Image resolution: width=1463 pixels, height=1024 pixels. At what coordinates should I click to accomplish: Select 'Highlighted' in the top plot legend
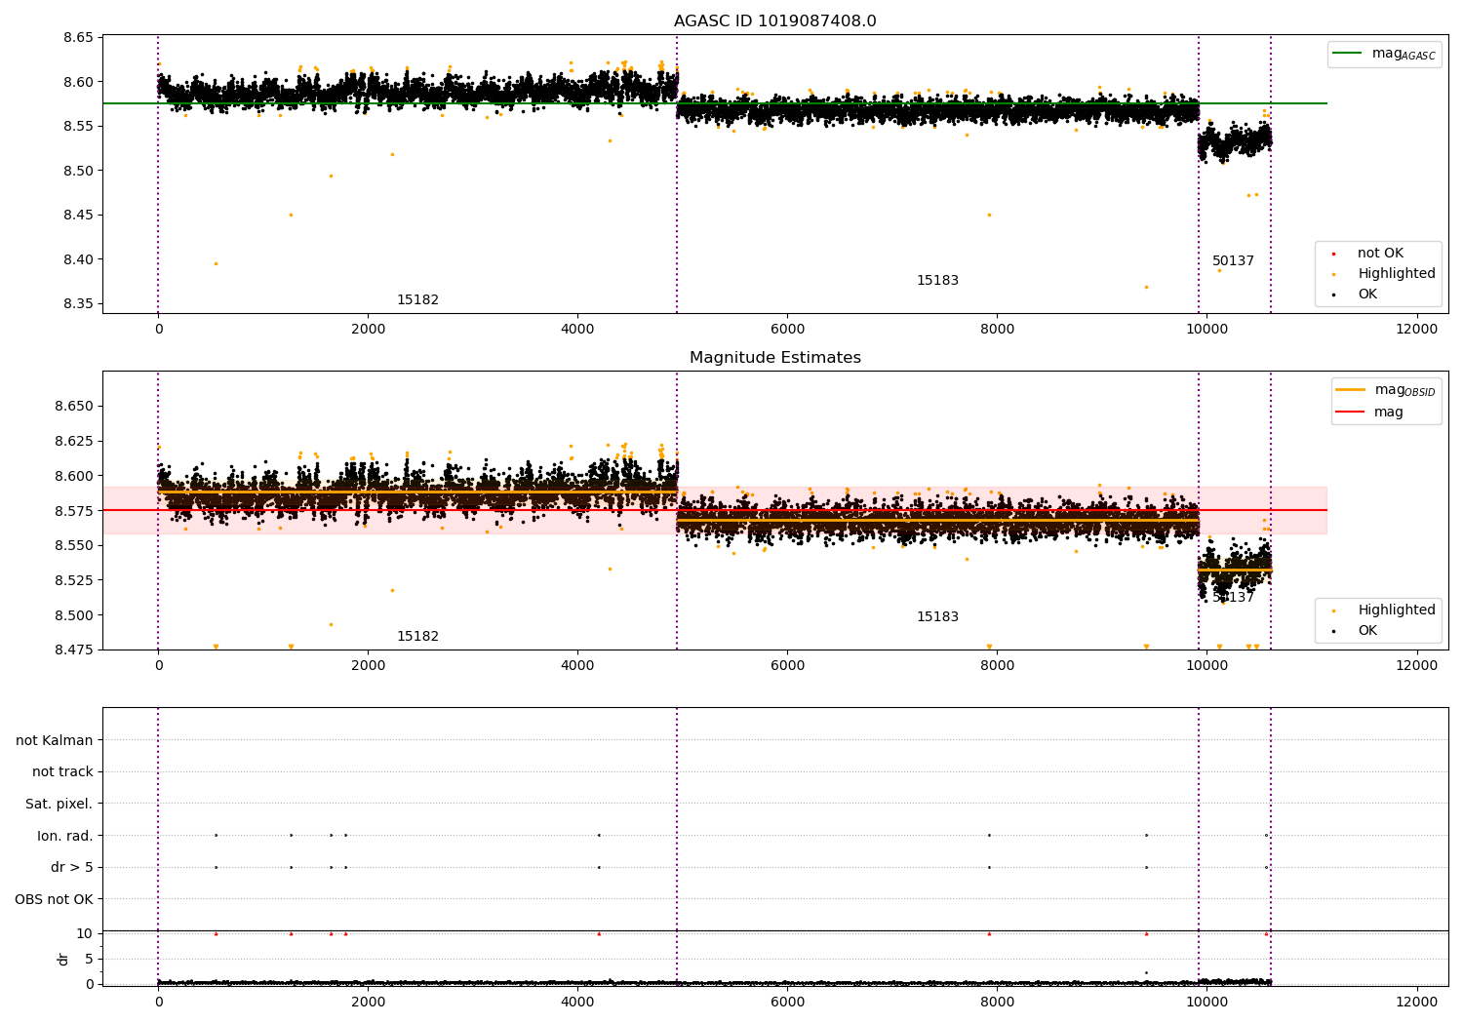coord(1396,274)
